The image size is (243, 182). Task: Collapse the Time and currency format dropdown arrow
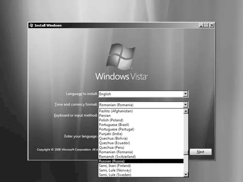point(185,105)
